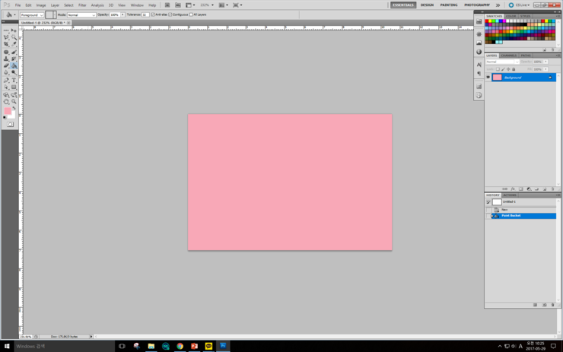Click the Quick Mask mode icon
This screenshot has height=352, width=563.
click(10, 124)
